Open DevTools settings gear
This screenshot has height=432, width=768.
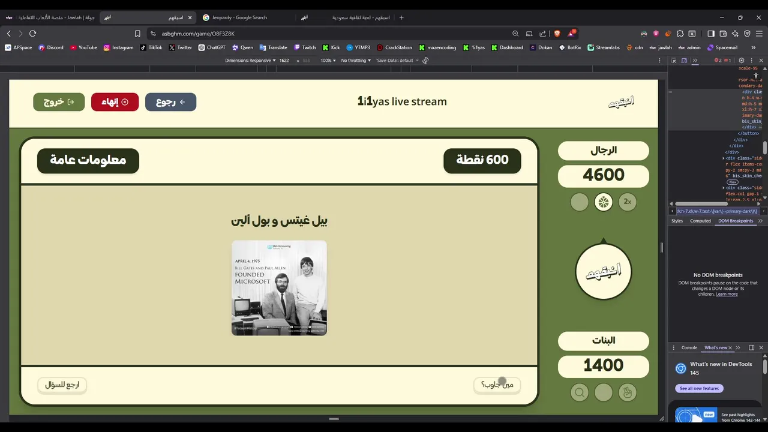742,61
